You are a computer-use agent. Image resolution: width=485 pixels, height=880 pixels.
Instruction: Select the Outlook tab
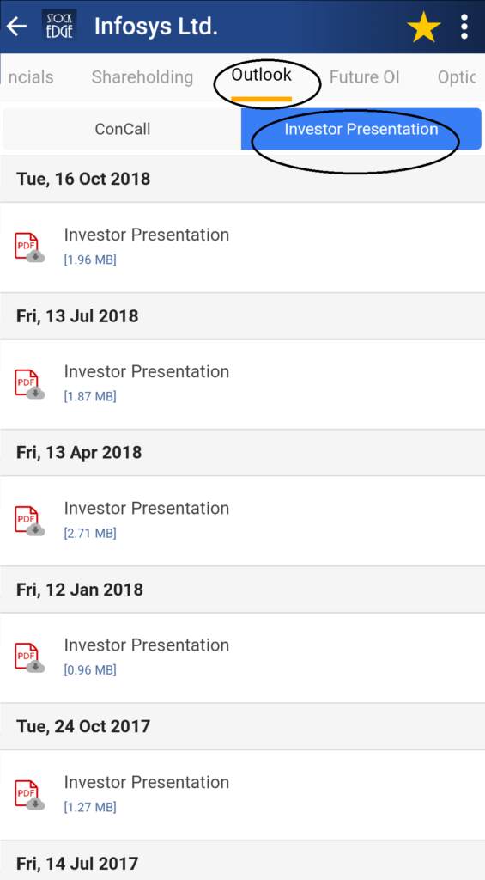(261, 75)
